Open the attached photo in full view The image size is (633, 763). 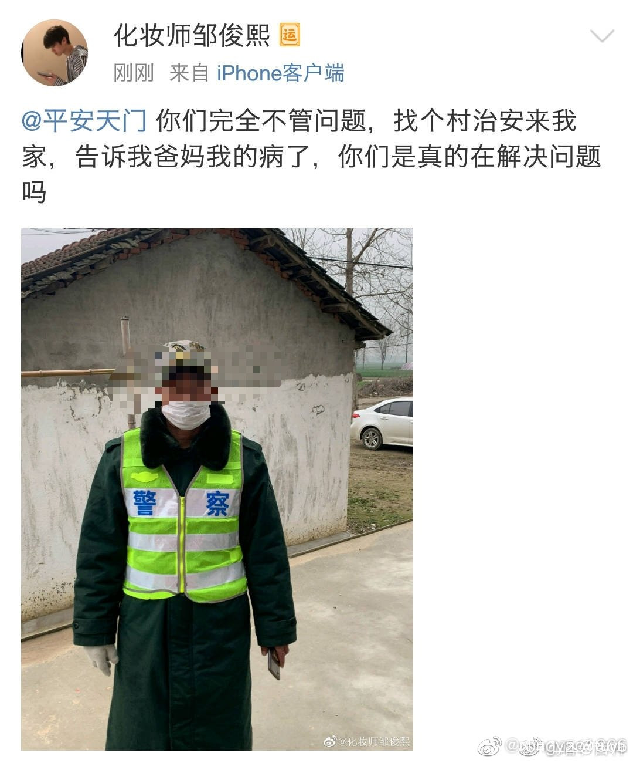(x=217, y=489)
